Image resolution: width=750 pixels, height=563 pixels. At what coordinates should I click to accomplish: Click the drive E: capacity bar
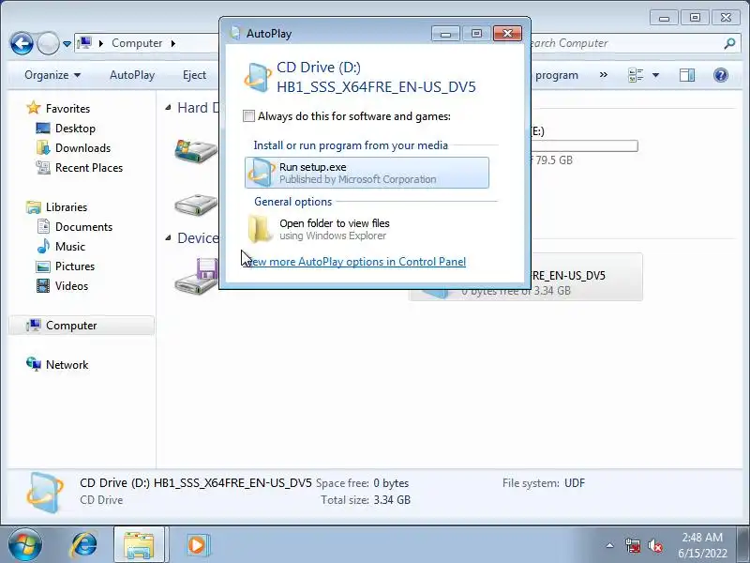point(584,145)
